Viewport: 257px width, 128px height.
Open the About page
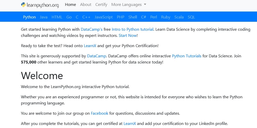click(86, 5)
